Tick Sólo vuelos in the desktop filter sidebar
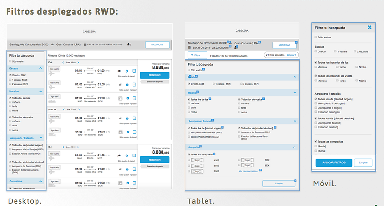Viewport: 384px width, 206px height. click(x=10, y=61)
